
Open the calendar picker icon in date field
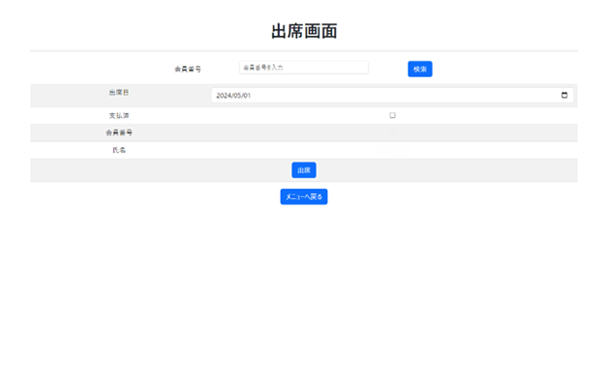(564, 95)
